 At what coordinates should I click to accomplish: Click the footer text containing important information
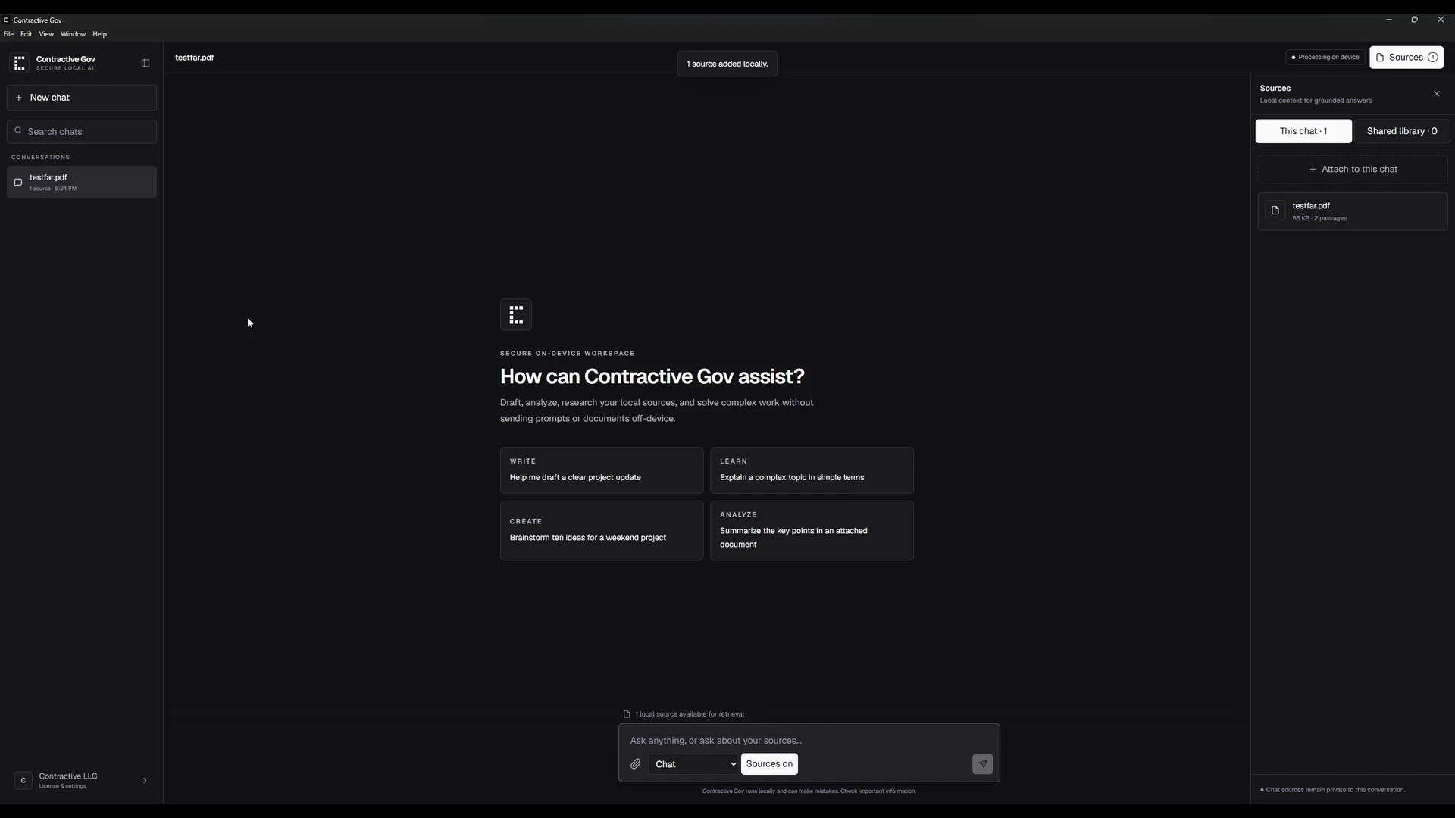pos(809,791)
